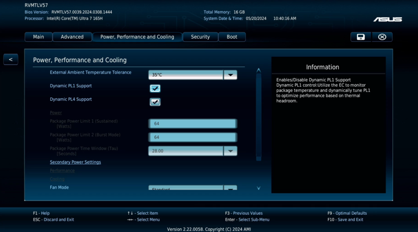Open Secondary Power Settings link
This screenshot has height=232, width=418.
click(75, 162)
